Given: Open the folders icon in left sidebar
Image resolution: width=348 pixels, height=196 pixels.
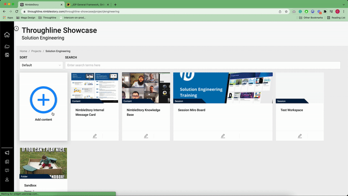Looking at the screenshot, I should click(x=7, y=46).
